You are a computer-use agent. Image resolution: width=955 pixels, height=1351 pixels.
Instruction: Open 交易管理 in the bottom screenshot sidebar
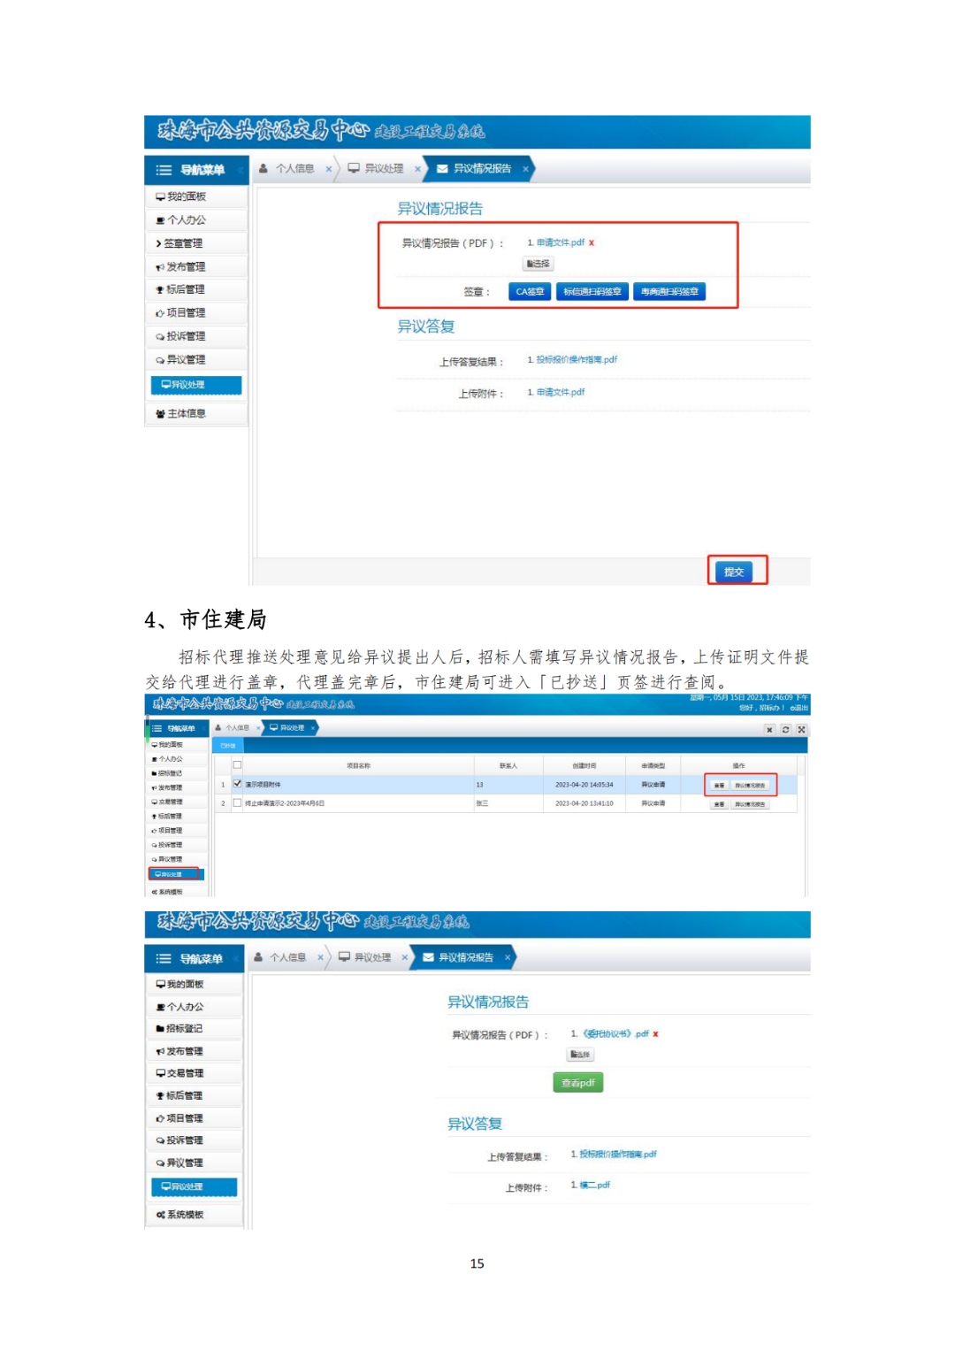tap(194, 1073)
